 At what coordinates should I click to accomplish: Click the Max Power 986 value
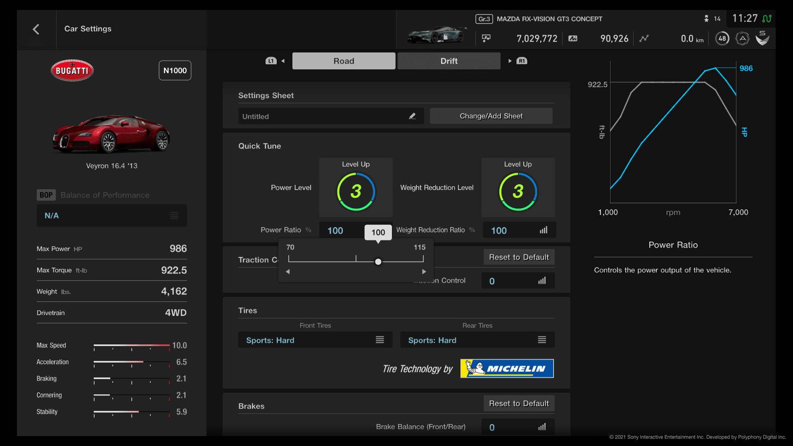point(178,249)
